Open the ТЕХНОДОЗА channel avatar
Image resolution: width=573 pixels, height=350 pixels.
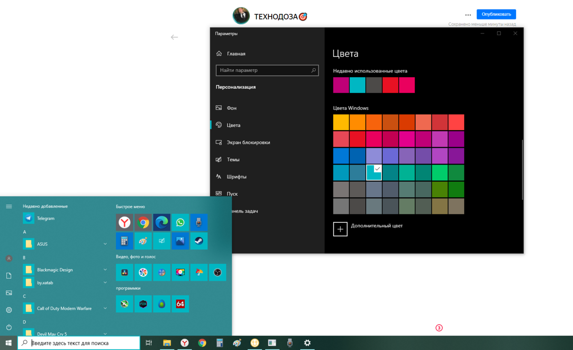point(241,16)
